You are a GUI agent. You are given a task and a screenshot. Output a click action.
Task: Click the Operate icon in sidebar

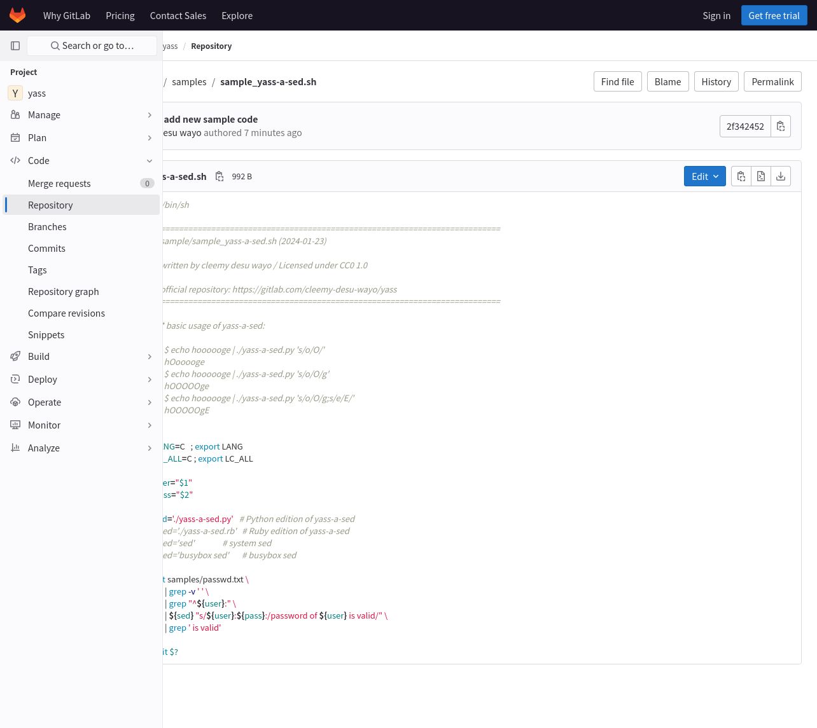(x=15, y=402)
